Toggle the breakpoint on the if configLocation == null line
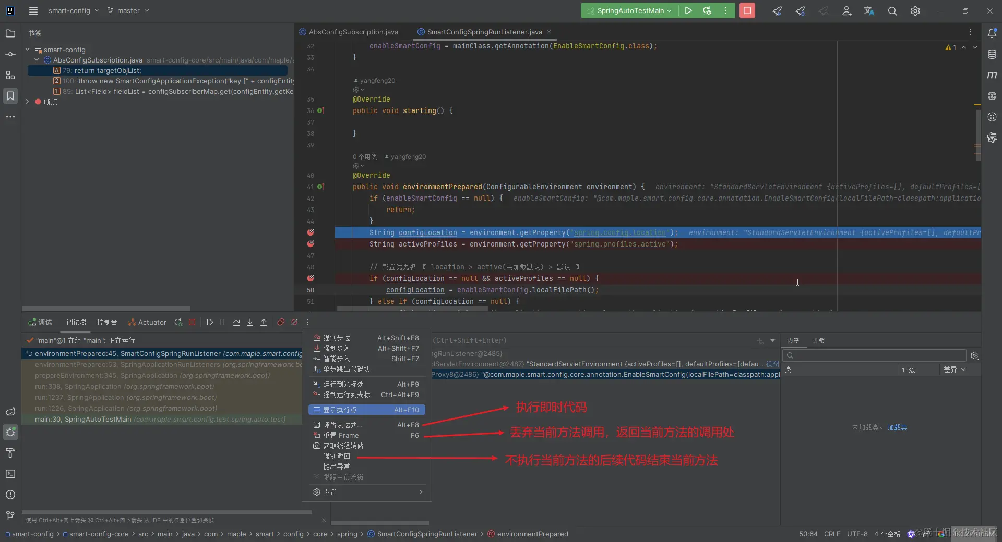Screen dimensions: 1002x542 [x=311, y=278]
